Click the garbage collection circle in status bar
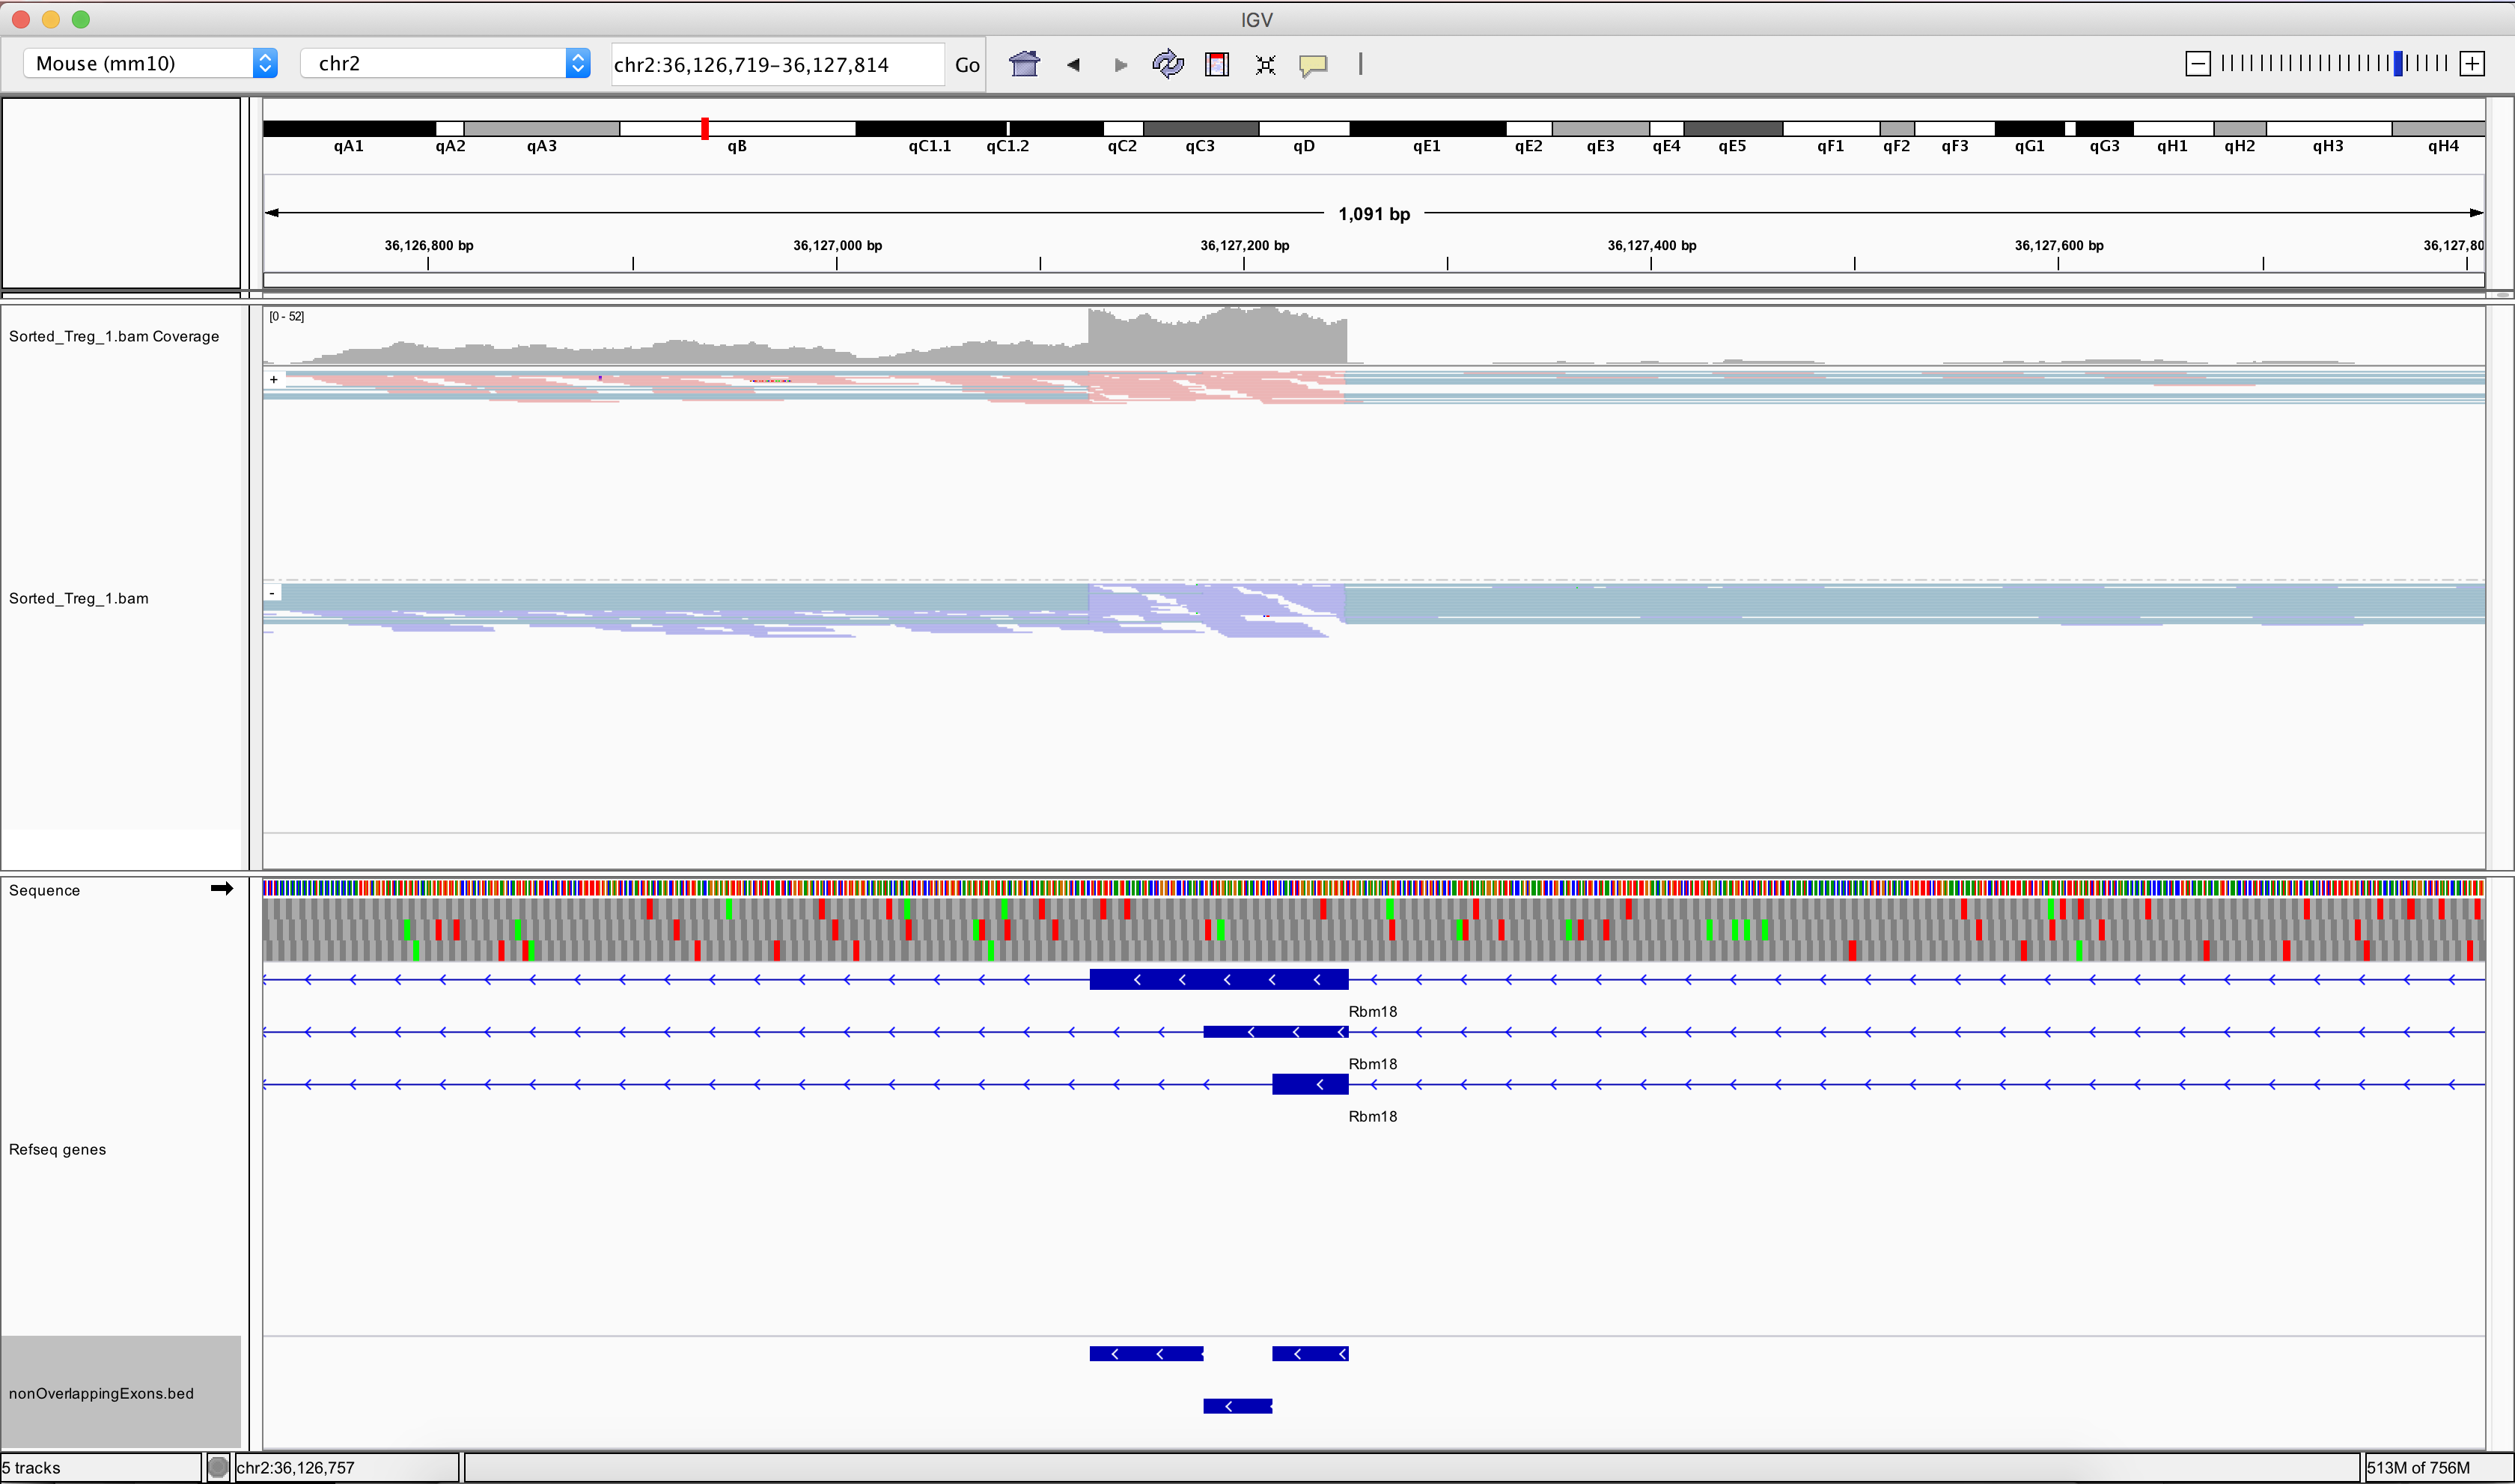 coord(218,1467)
